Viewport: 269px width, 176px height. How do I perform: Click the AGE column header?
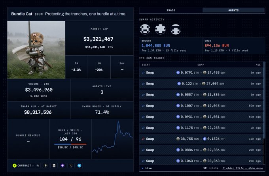tap(258, 65)
